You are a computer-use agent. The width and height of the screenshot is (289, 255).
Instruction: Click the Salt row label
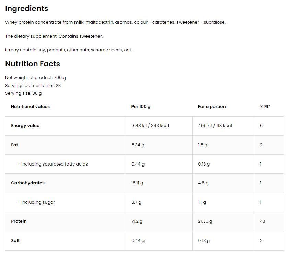click(15, 241)
